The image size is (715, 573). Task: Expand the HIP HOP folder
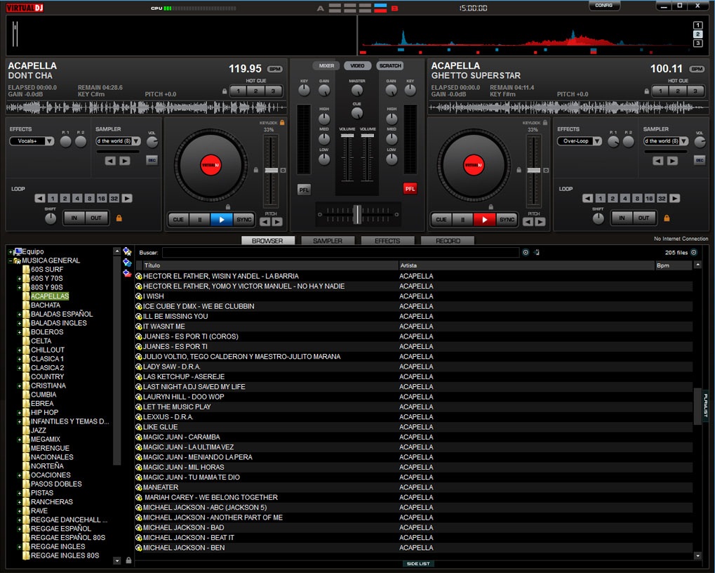(x=19, y=412)
